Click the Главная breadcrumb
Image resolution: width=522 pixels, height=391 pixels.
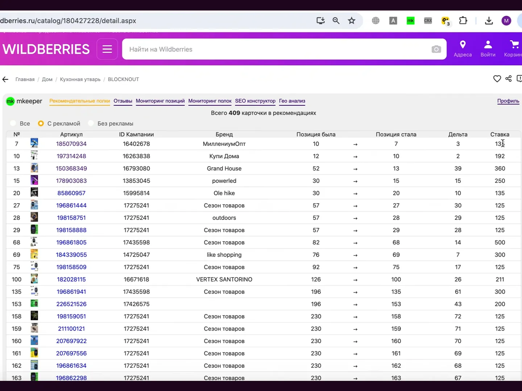[x=25, y=79]
